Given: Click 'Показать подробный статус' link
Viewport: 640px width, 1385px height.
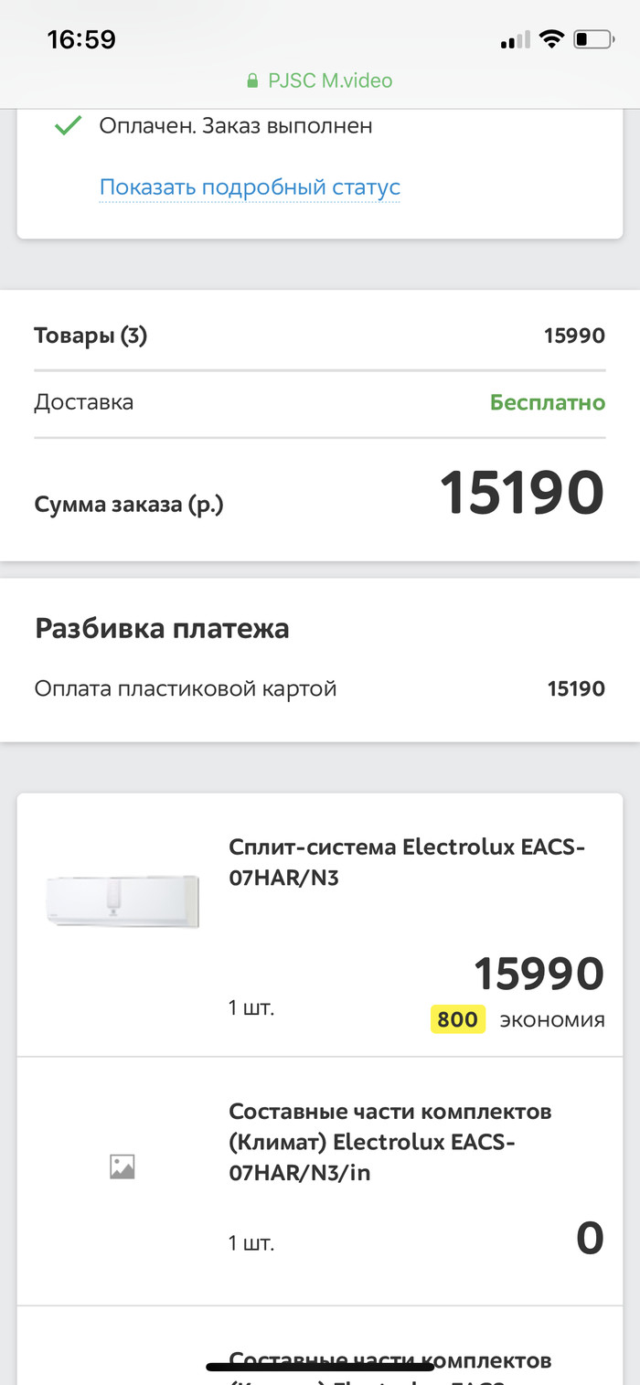Looking at the screenshot, I should click(250, 187).
